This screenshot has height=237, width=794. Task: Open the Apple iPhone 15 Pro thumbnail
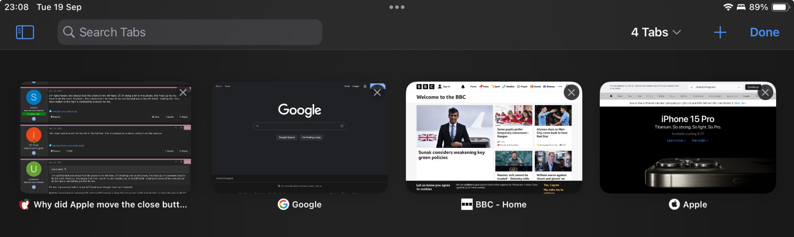(x=688, y=138)
